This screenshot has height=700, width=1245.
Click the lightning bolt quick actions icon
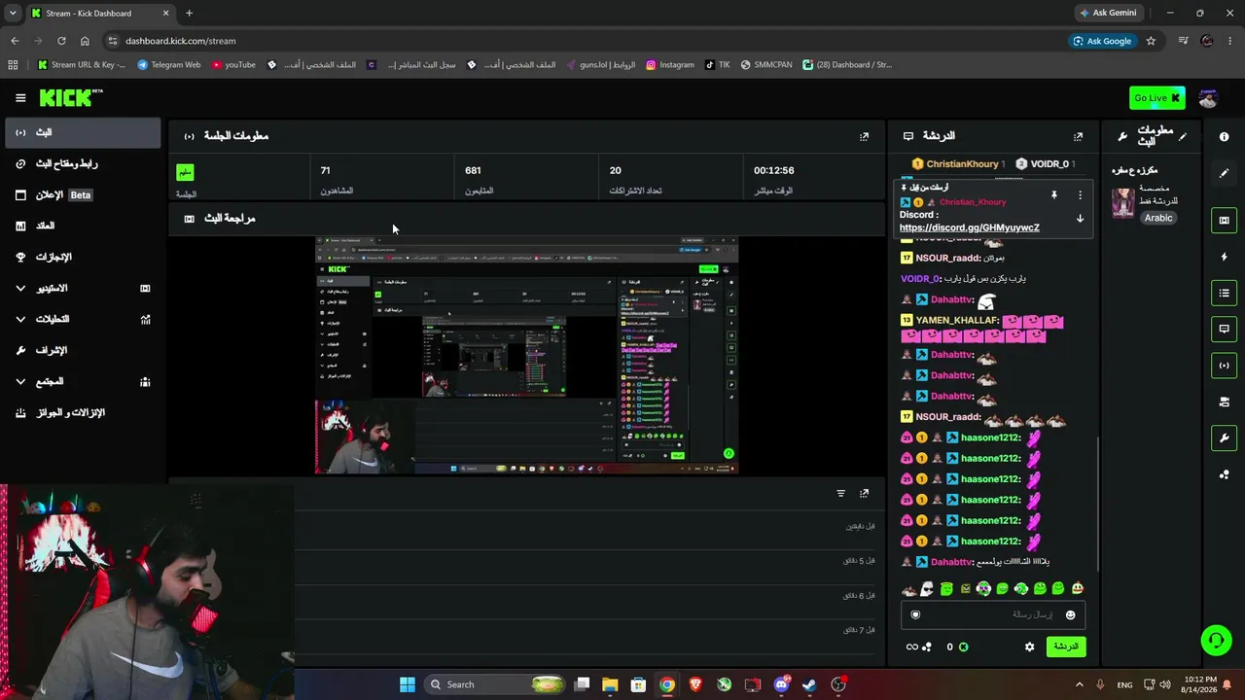point(1224,257)
